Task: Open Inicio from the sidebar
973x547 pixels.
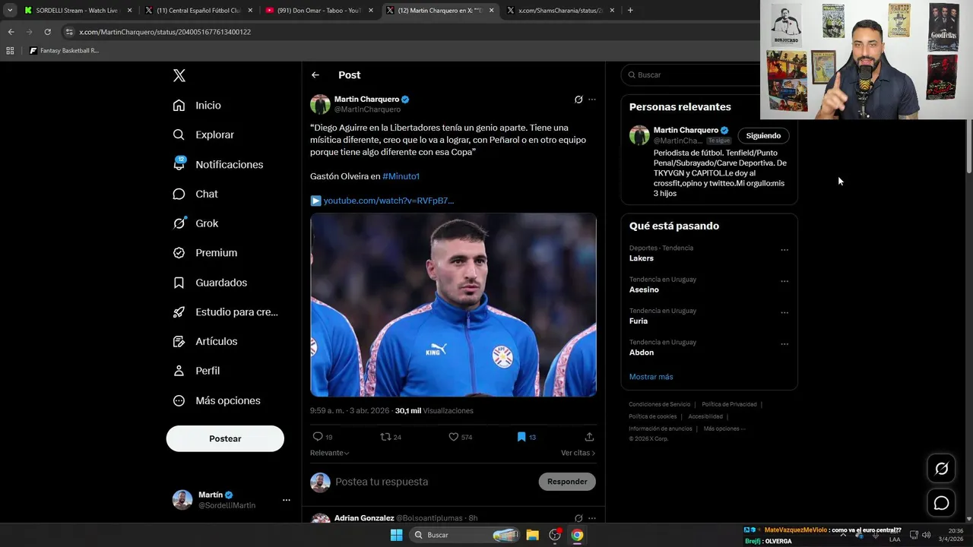Action: point(197,106)
